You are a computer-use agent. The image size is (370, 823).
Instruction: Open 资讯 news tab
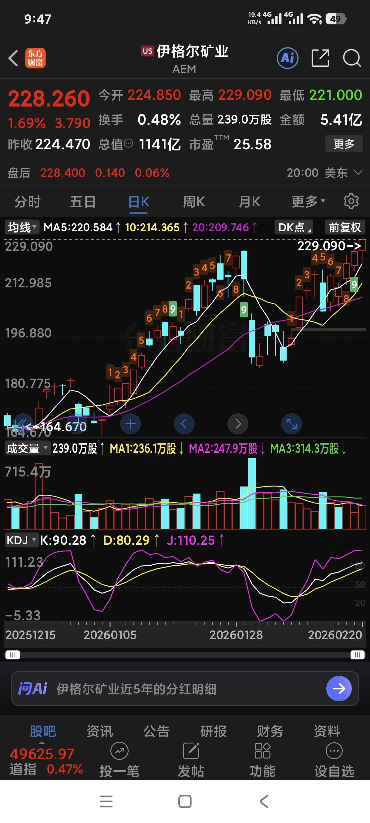tap(99, 731)
